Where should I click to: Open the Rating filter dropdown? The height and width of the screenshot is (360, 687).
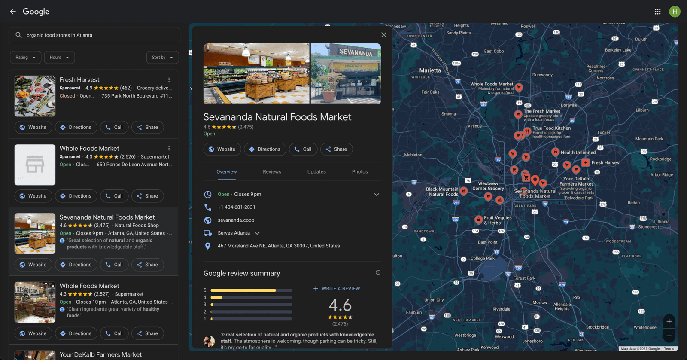[26, 58]
